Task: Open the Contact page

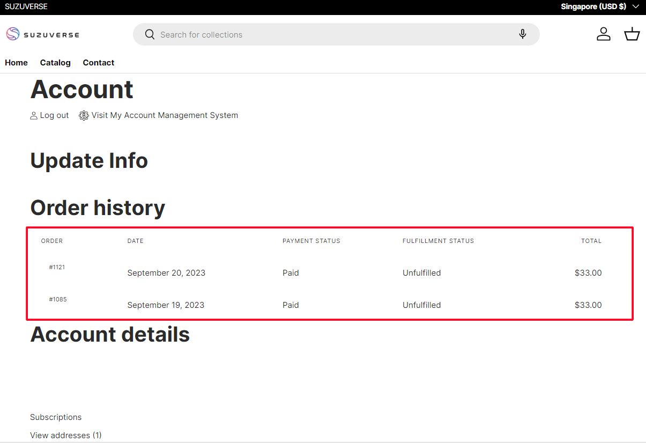Action: (99, 63)
